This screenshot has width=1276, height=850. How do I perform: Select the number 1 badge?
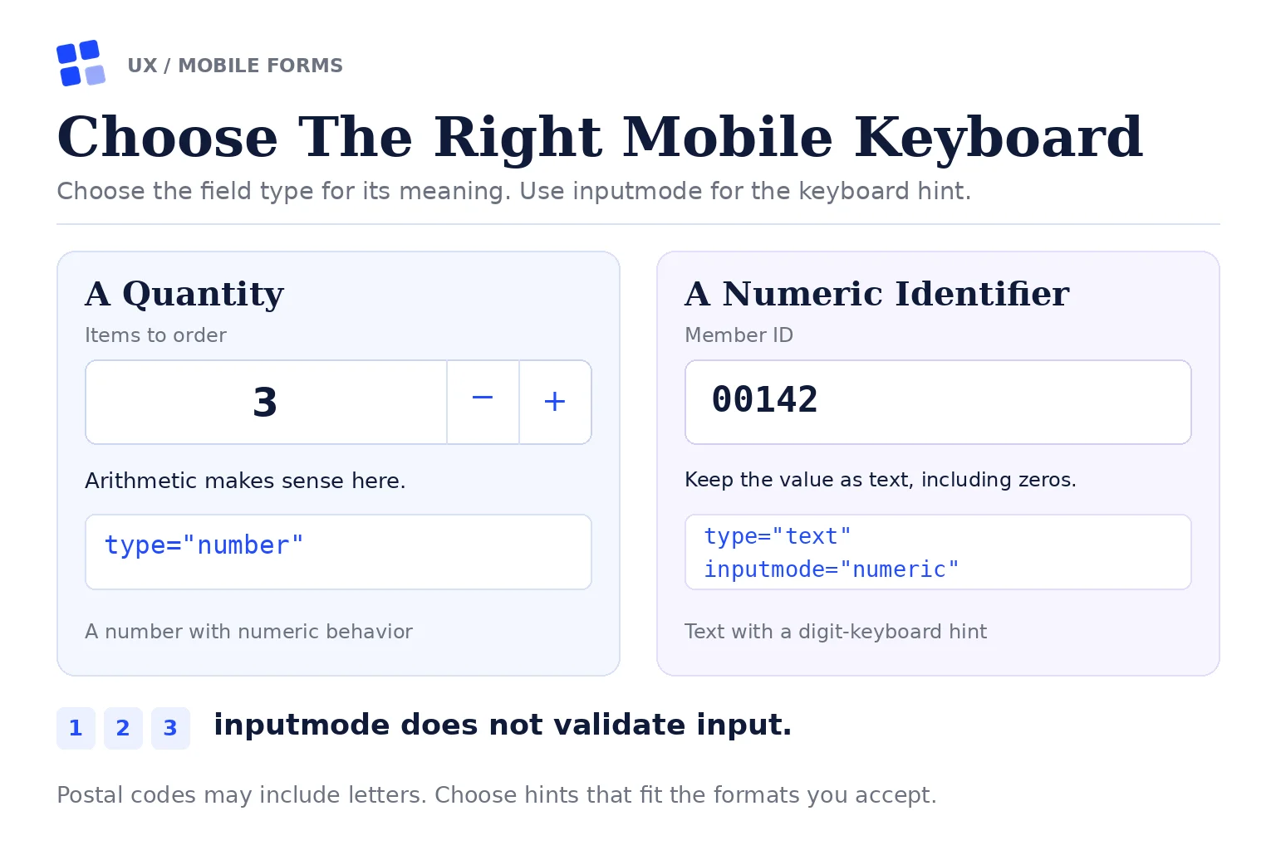pyautogui.click(x=76, y=728)
